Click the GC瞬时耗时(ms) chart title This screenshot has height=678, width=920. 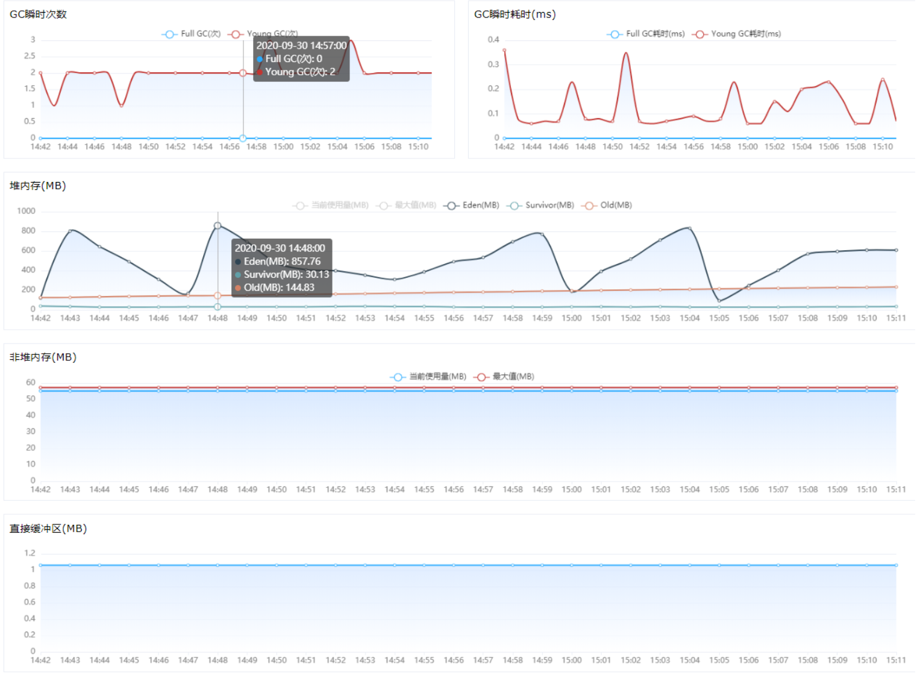coord(515,14)
